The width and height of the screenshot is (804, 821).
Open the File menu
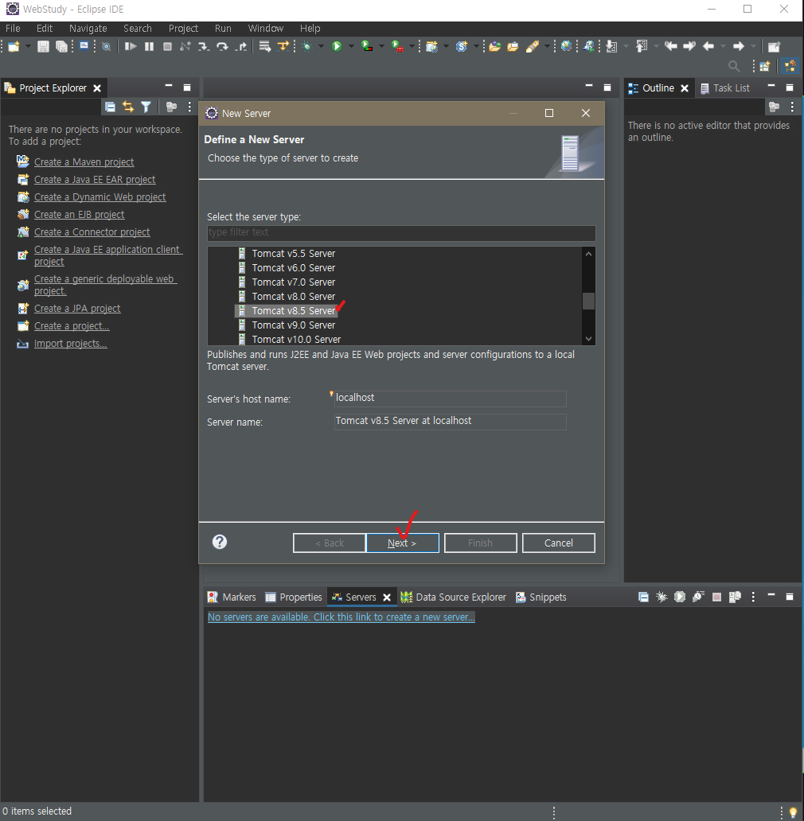(13, 29)
